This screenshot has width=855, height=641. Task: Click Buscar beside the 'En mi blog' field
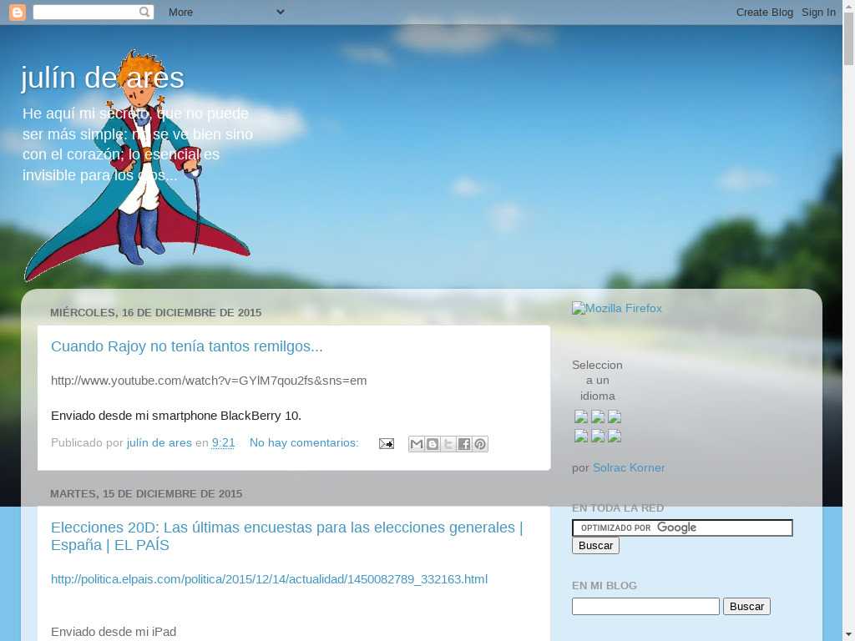(x=746, y=606)
